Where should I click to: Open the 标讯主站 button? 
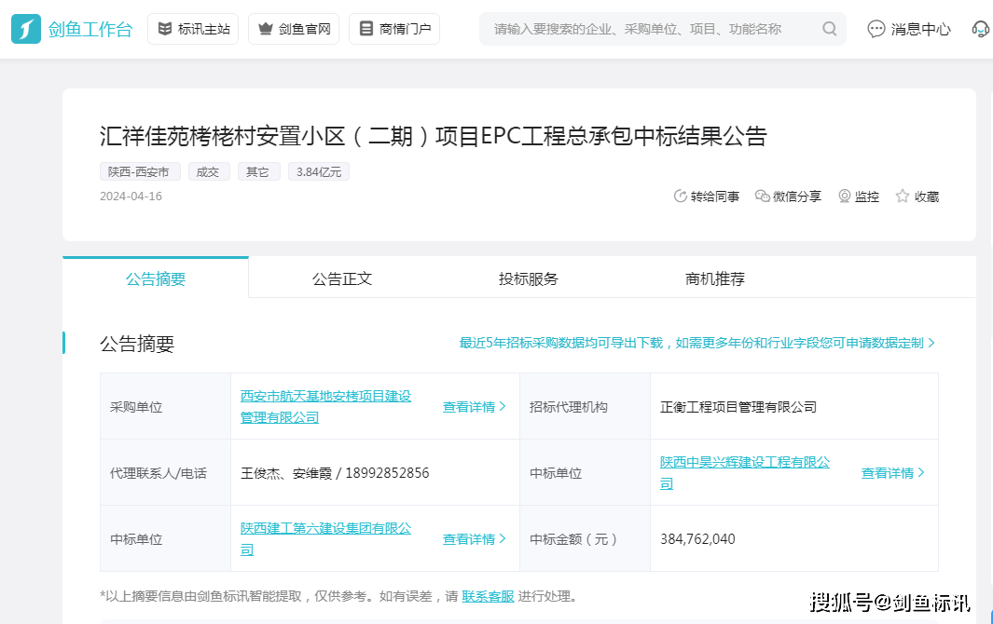(x=193, y=29)
